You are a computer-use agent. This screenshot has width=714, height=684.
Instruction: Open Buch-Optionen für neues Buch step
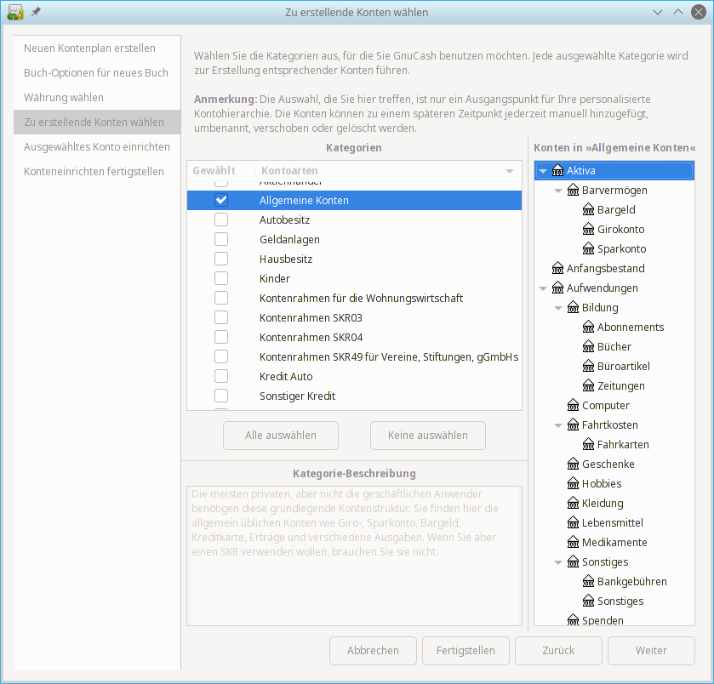pos(96,73)
